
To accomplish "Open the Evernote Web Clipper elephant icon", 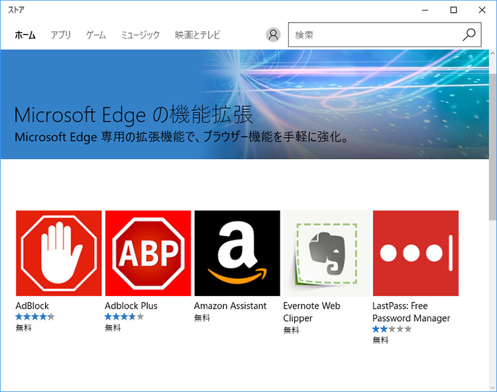I will (326, 253).
